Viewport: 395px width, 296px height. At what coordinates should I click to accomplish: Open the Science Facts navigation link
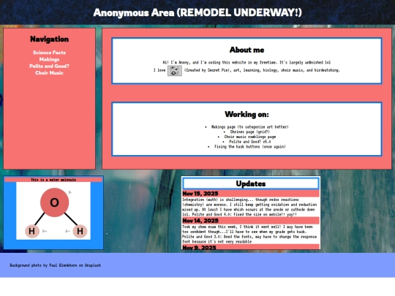(x=49, y=53)
